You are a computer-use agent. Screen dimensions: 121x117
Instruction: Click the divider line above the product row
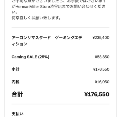point(60,28)
